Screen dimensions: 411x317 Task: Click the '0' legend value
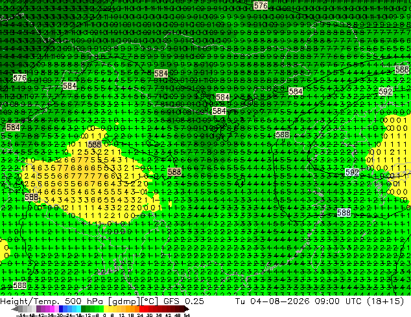(x=104, y=316)
